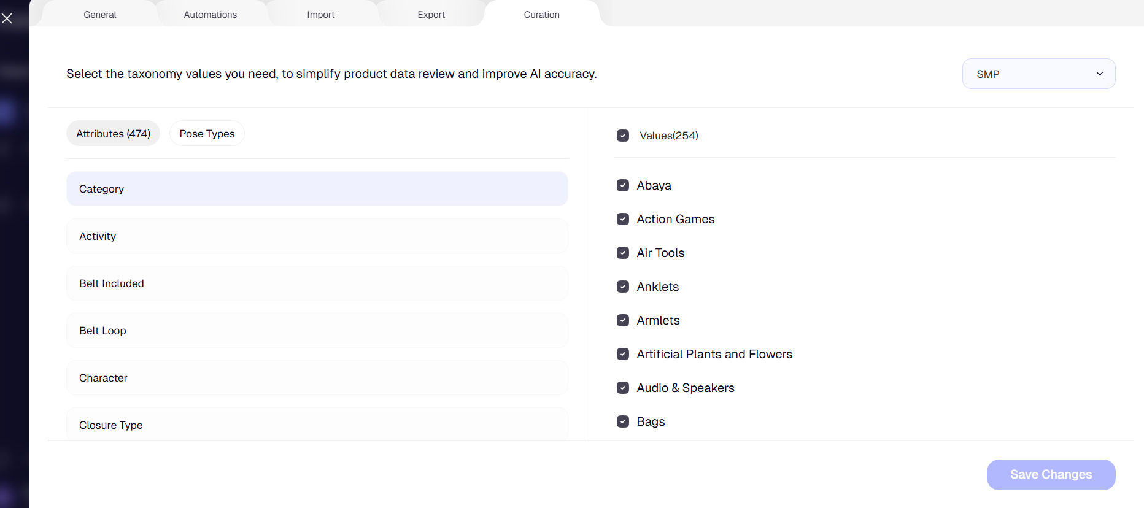Toggle the Anklets checkbox

623,287
